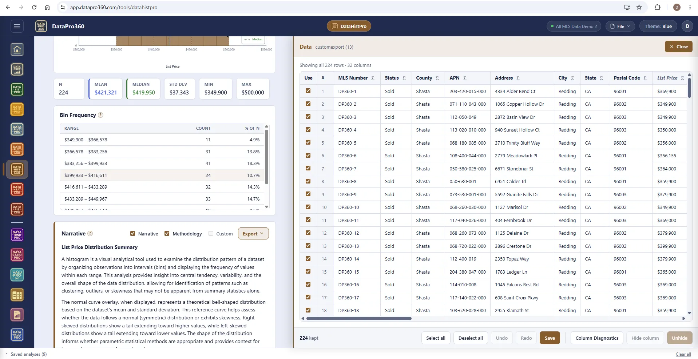Save the data selection
The image size is (698, 359).
[550, 338]
